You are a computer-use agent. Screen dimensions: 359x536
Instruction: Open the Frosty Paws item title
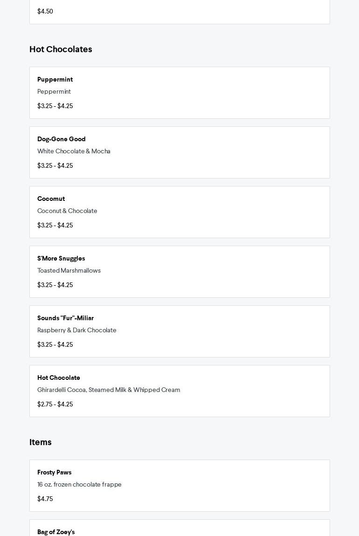pyautogui.click(x=54, y=472)
